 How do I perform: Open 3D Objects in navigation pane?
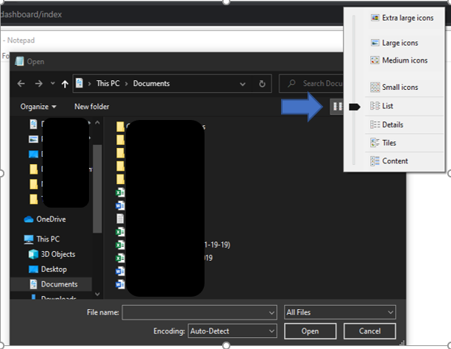pyautogui.click(x=52, y=254)
